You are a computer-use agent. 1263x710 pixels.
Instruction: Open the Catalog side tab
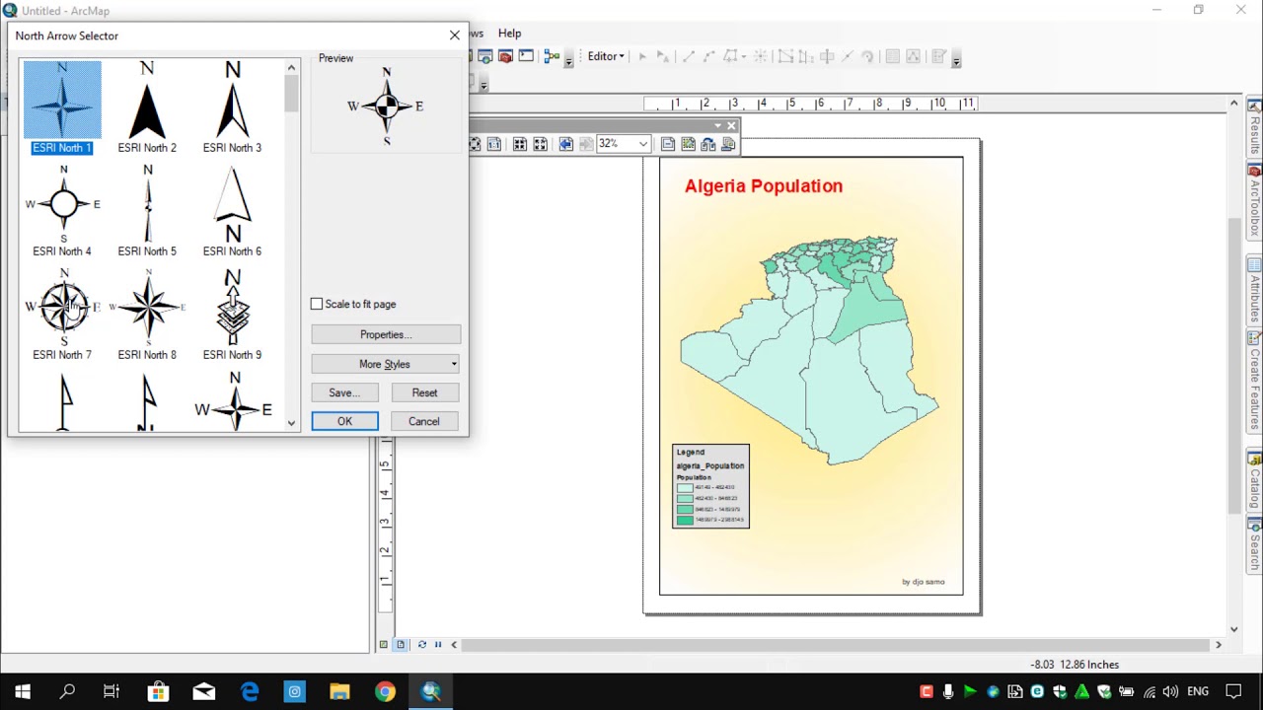click(x=1255, y=480)
